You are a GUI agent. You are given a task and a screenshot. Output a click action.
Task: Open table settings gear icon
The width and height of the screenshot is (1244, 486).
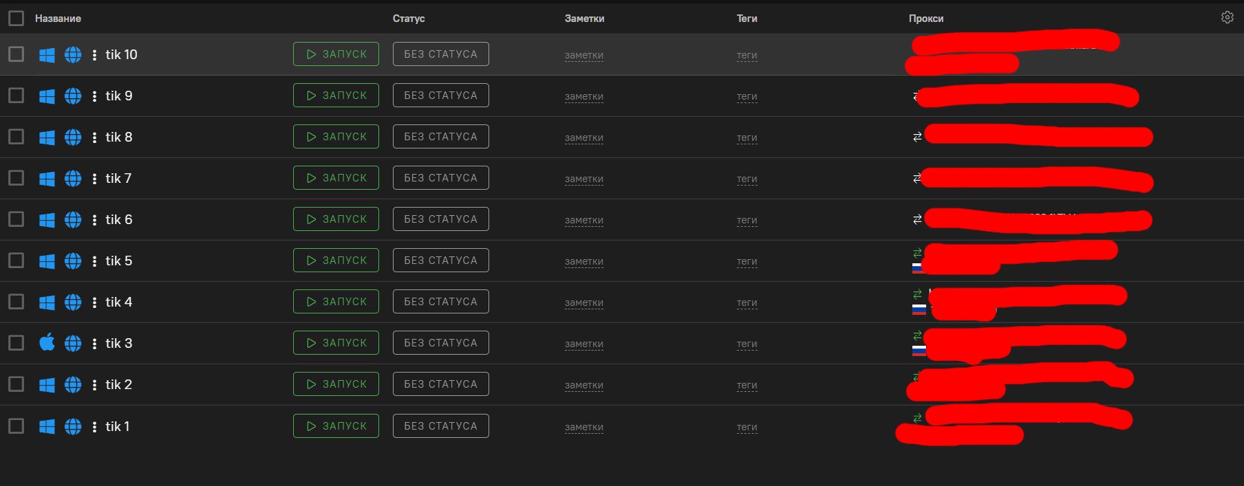pos(1227,18)
